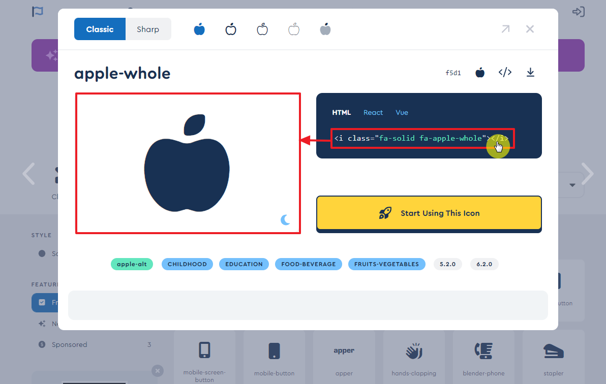Open the sort dropdown arrow behind dialog

tap(572, 185)
